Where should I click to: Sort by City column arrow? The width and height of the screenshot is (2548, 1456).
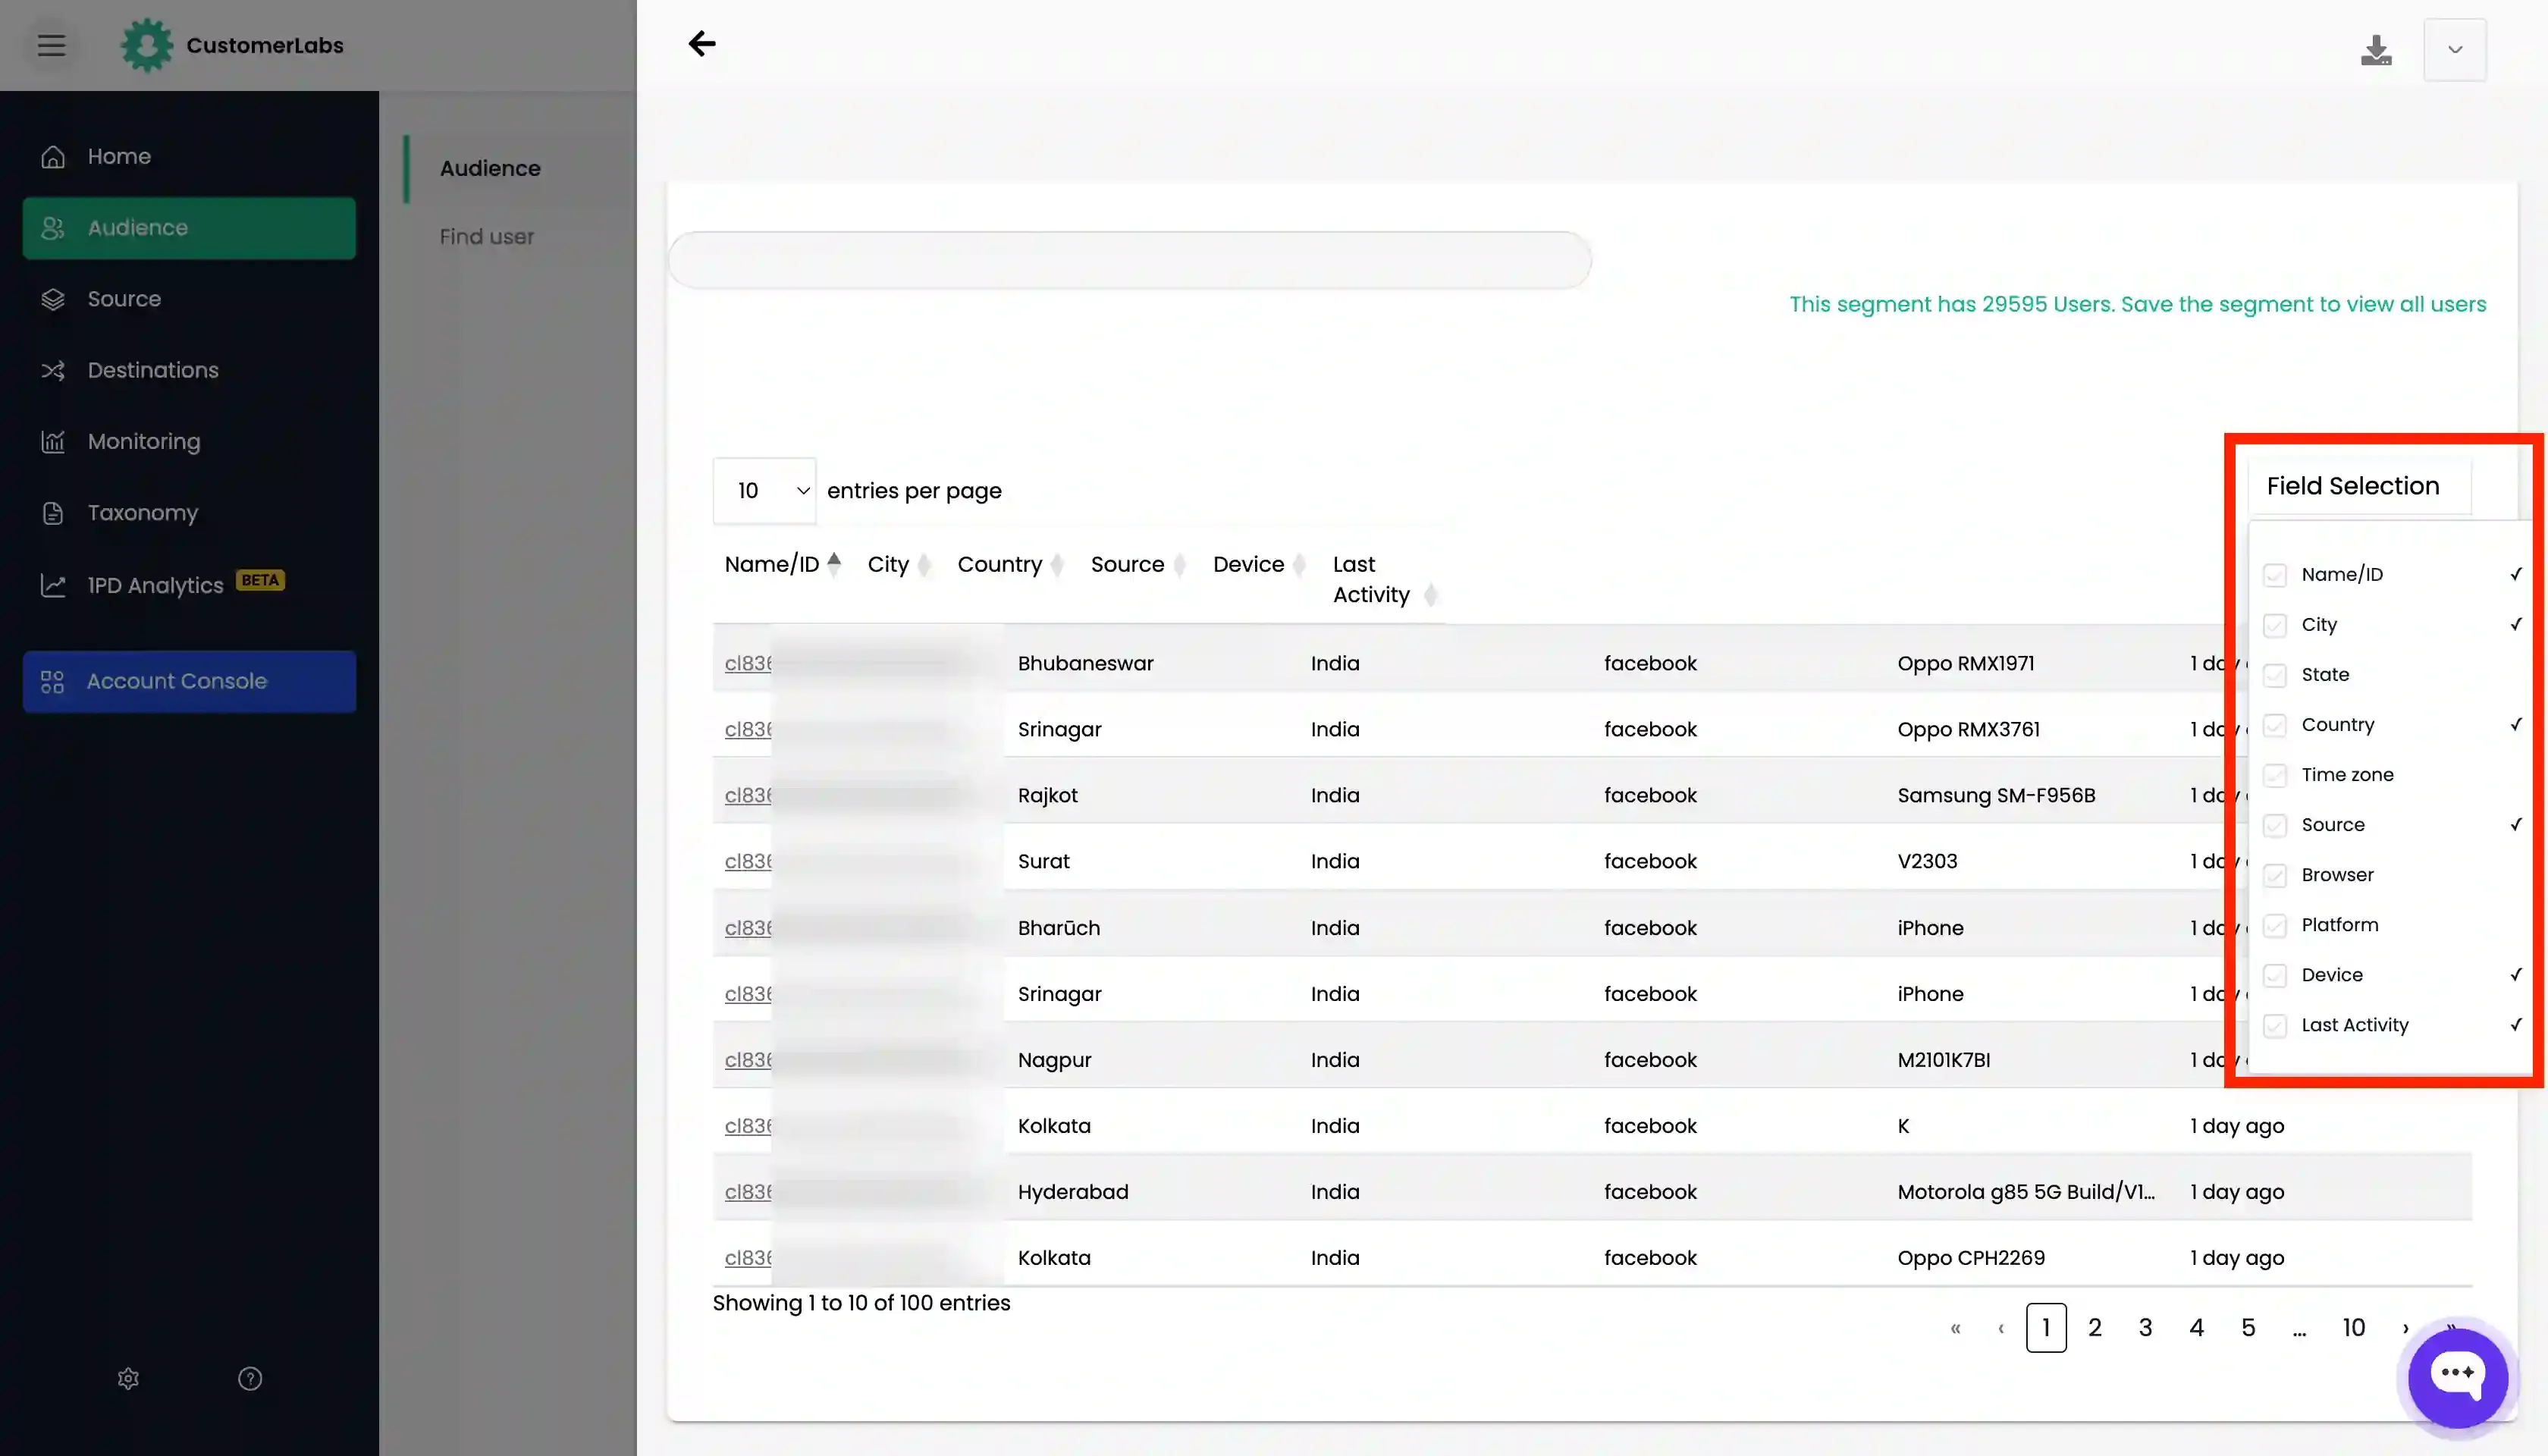925,564
